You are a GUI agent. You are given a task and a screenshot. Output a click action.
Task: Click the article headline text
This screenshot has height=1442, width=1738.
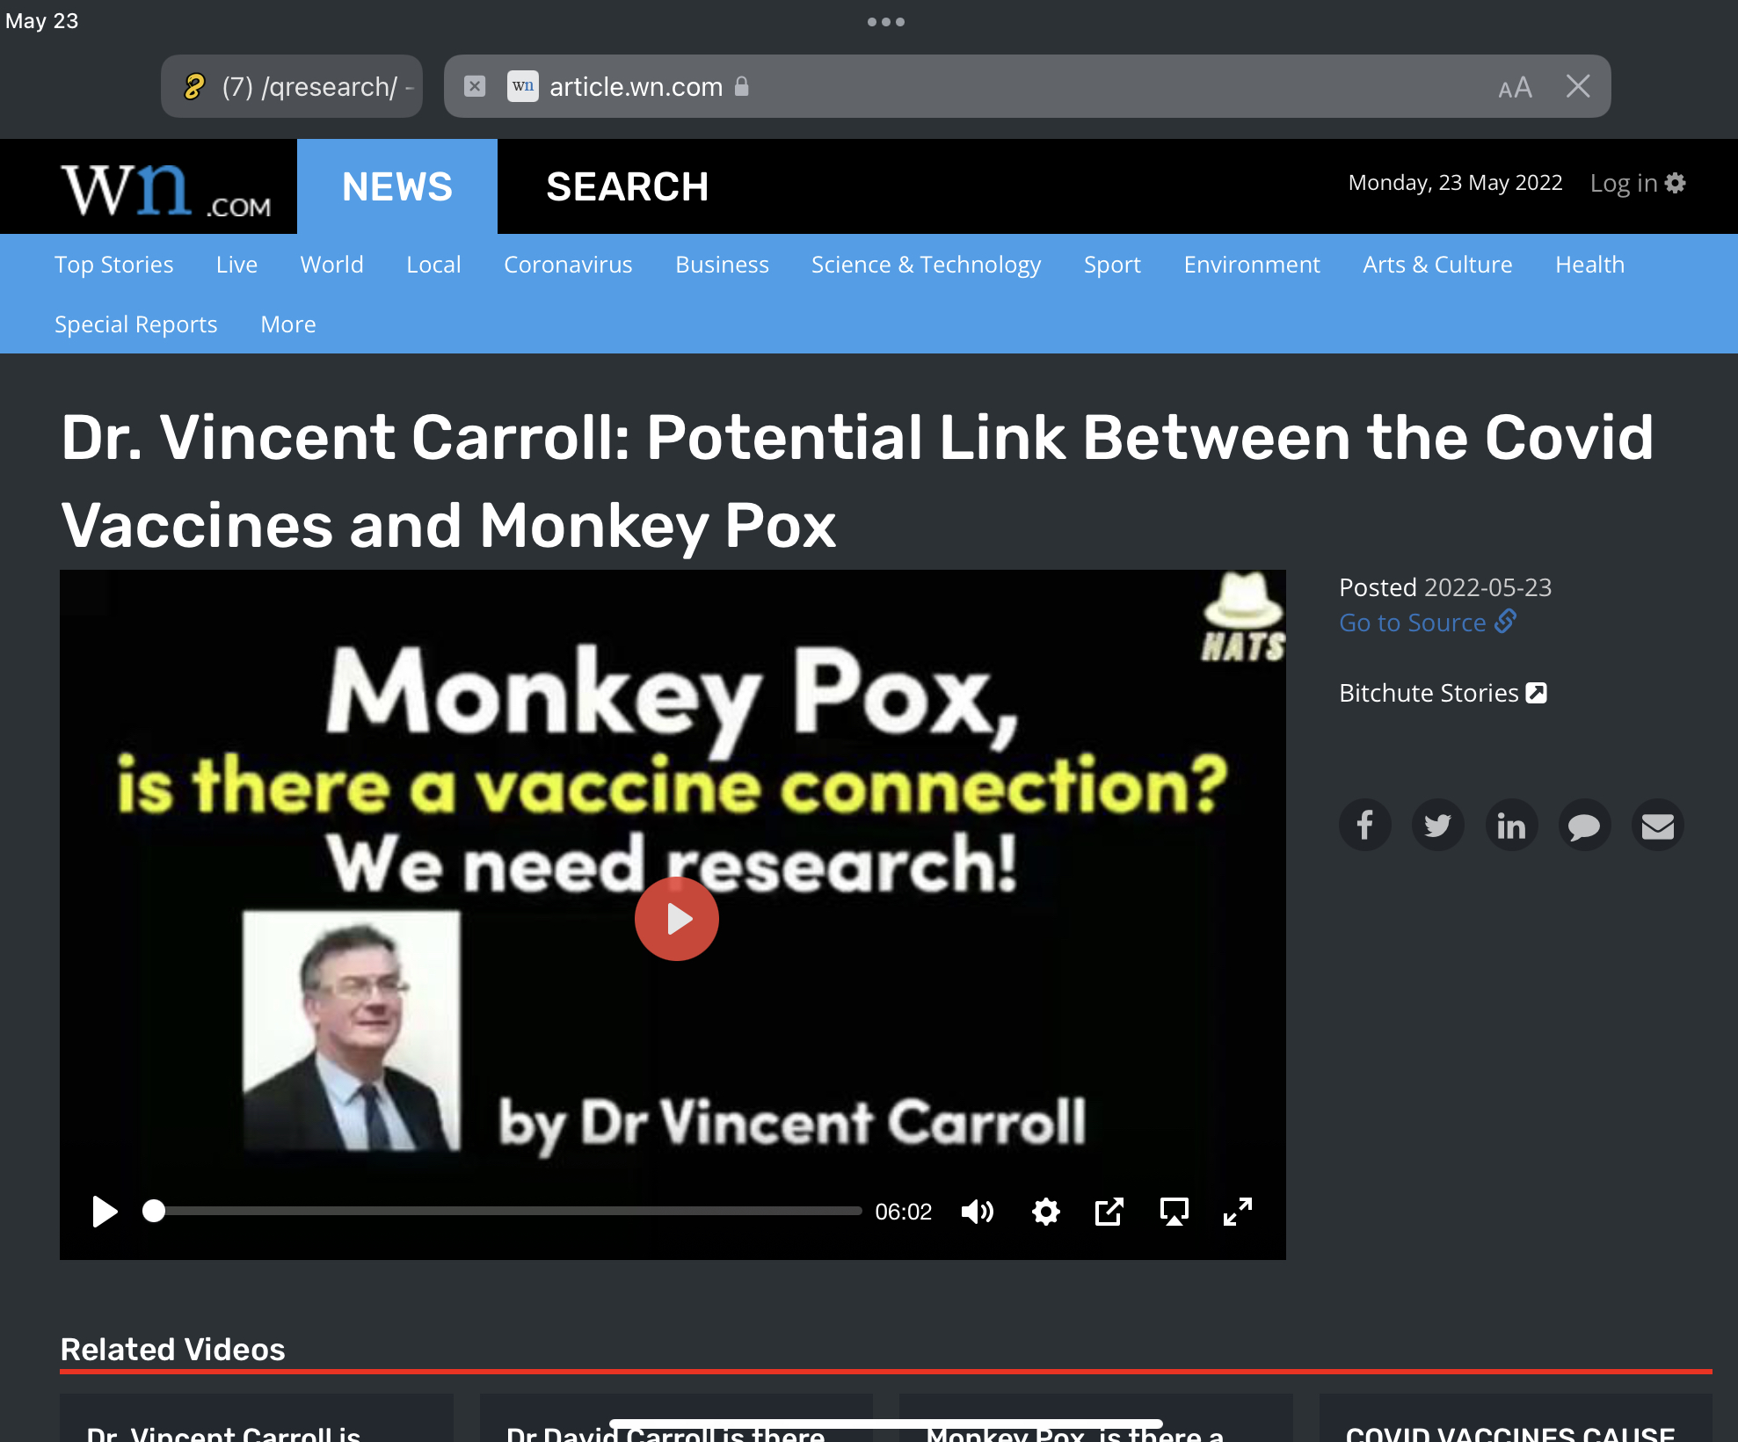857,482
